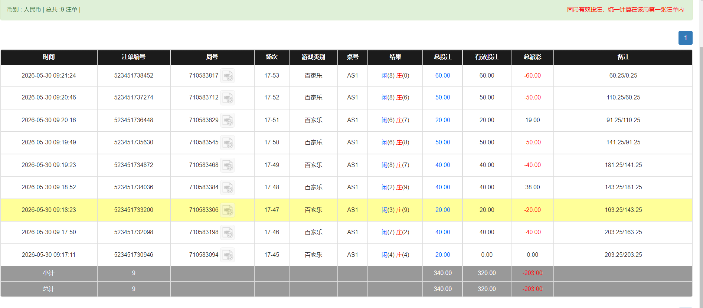703x308 pixels.
Task: Click result 闲(4) 庄(4) in row 17-45
Action: [x=395, y=255]
